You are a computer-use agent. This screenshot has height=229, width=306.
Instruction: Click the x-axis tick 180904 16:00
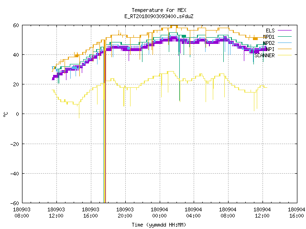296,213
